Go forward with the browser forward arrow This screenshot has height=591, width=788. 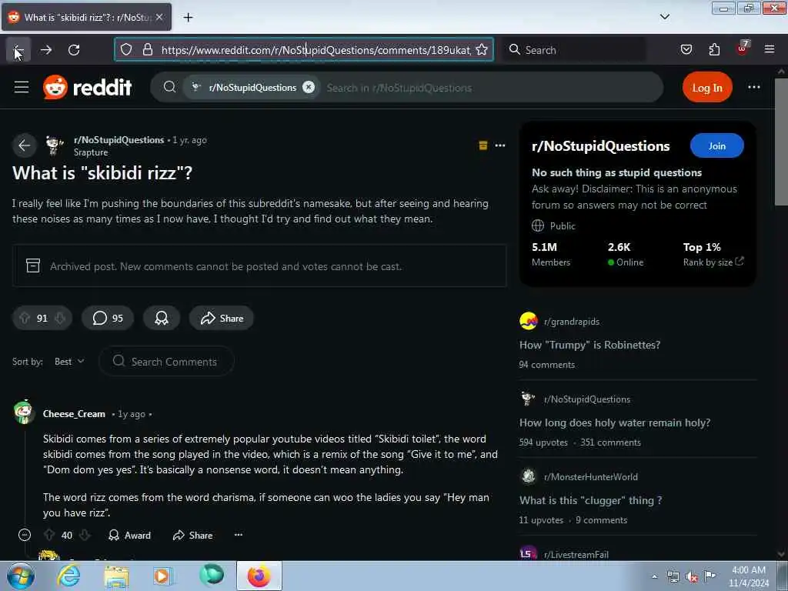click(46, 50)
